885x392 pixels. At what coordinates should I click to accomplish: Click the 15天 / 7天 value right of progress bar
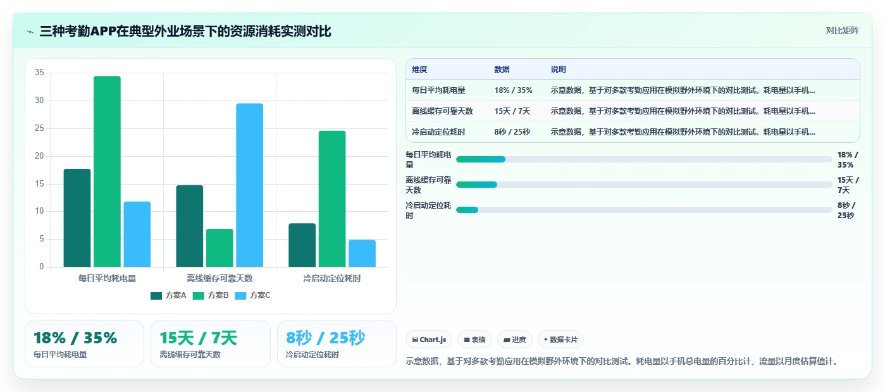tap(848, 185)
